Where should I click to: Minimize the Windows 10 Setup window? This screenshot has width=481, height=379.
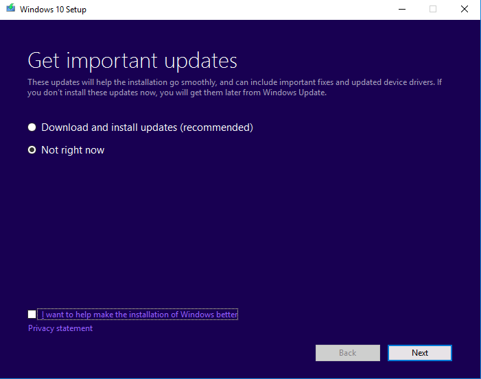point(402,9)
